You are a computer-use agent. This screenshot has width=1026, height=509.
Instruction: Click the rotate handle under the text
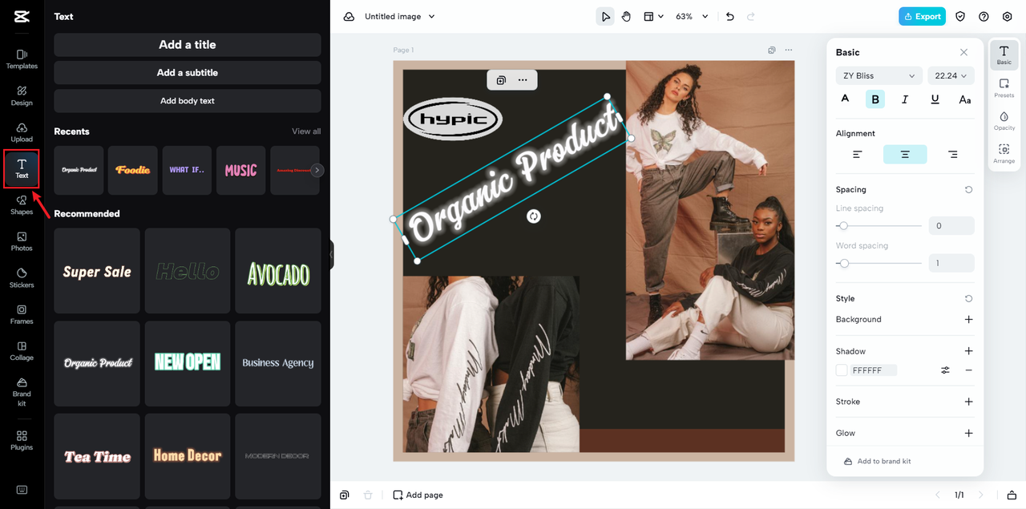(x=533, y=216)
